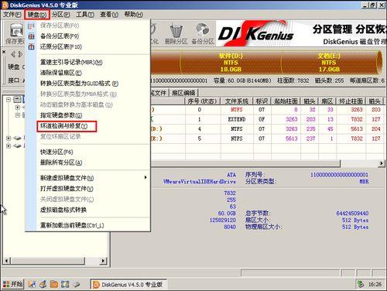Go to previous disk with left arrow
Screen dimensions: 387x291
click(13, 54)
